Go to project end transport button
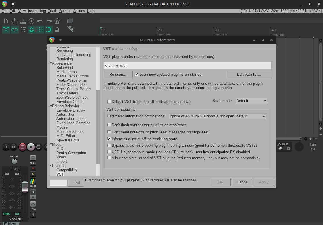 (x=13, y=147)
